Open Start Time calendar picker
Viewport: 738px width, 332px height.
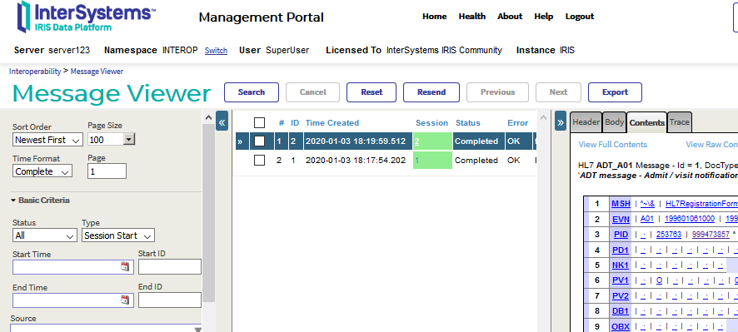click(124, 266)
